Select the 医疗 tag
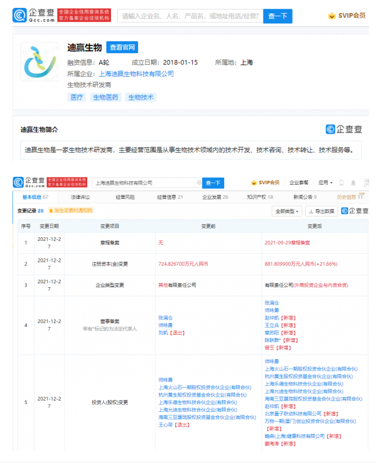Image resolution: width=377 pixels, height=468 pixels. (76, 97)
